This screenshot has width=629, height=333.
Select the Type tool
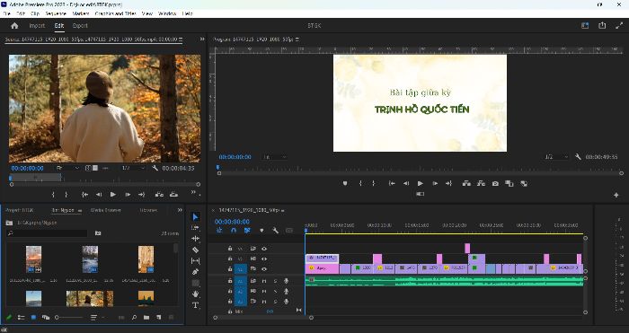(x=195, y=305)
